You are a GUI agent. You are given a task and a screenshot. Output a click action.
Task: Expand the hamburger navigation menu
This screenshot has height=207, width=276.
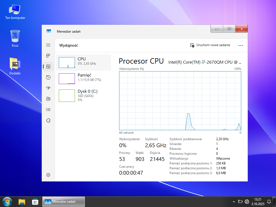[x=48, y=45]
